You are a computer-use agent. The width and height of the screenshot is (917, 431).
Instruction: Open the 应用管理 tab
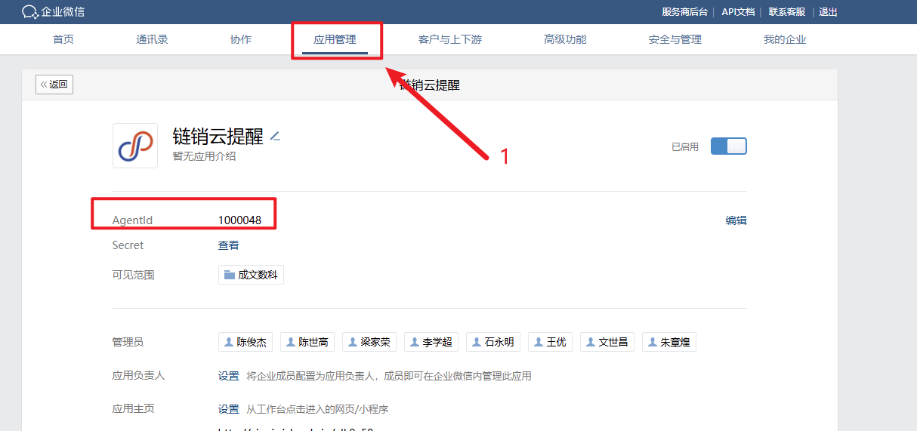(335, 39)
